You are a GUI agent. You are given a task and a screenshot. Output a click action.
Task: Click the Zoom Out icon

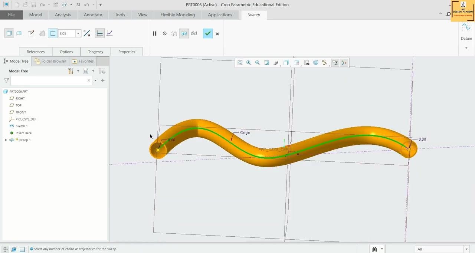[x=258, y=63]
